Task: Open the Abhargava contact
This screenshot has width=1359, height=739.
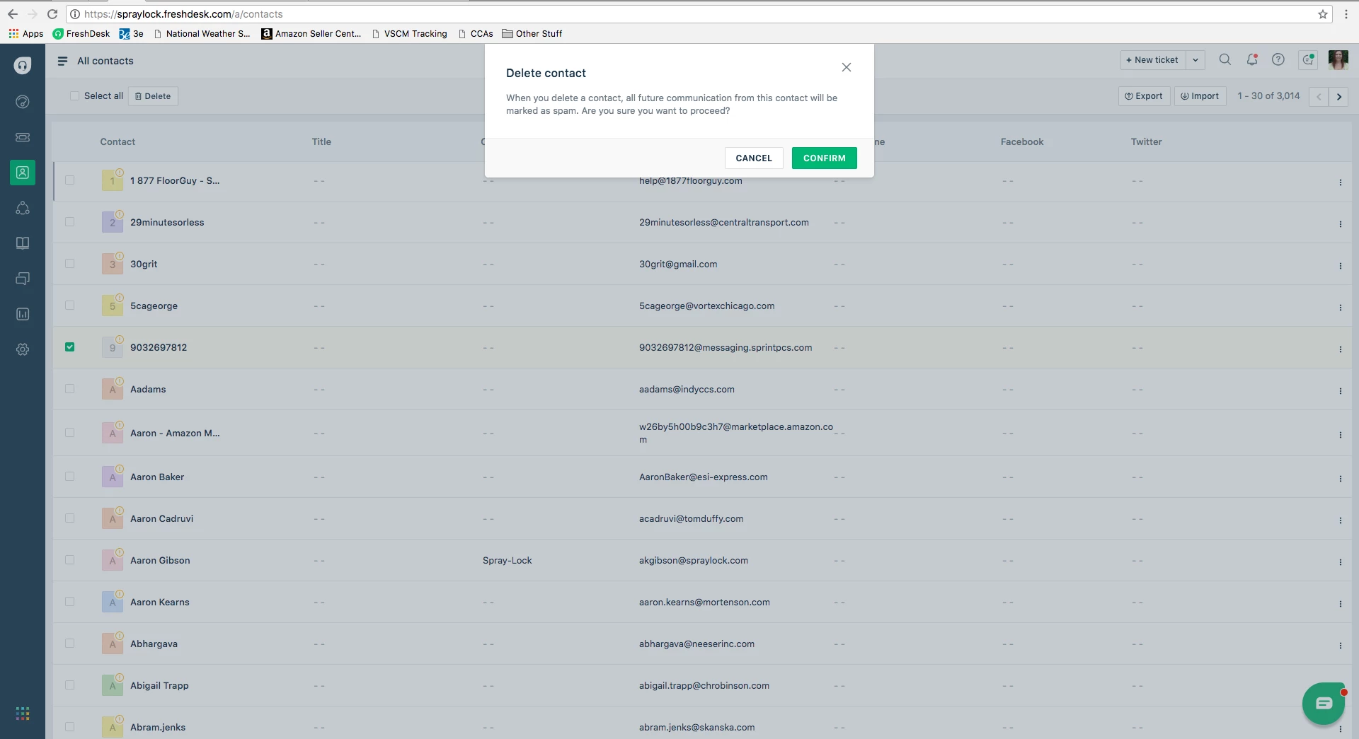Action: pos(154,644)
